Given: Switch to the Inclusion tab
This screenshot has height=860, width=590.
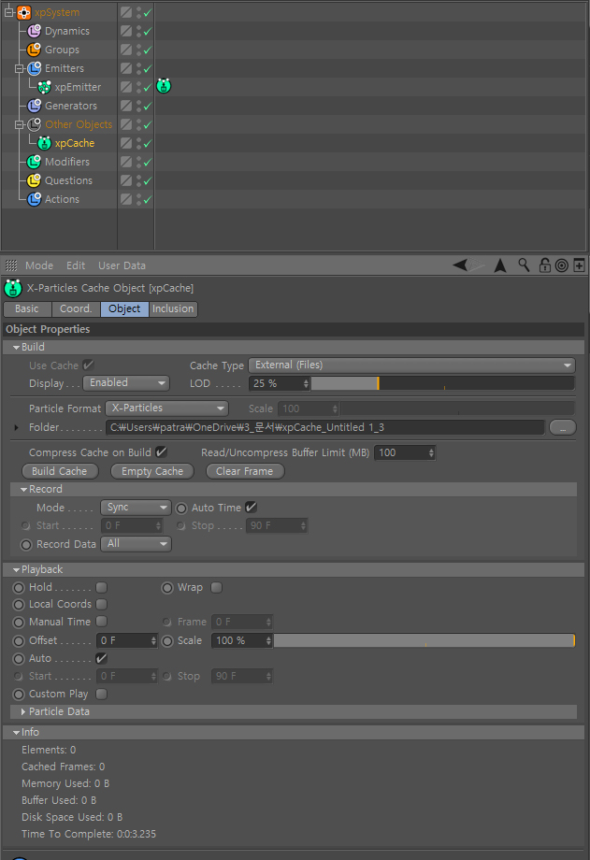Looking at the screenshot, I should coord(173,308).
